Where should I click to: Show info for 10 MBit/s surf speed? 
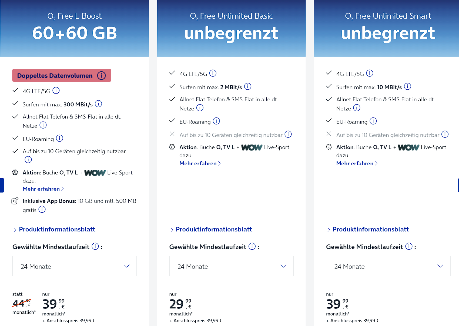pos(407,86)
